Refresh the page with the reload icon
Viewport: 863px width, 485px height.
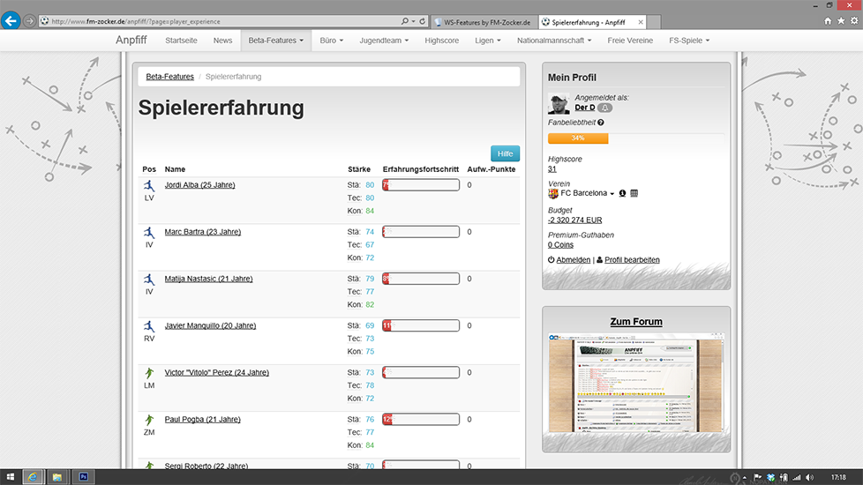(423, 20)
